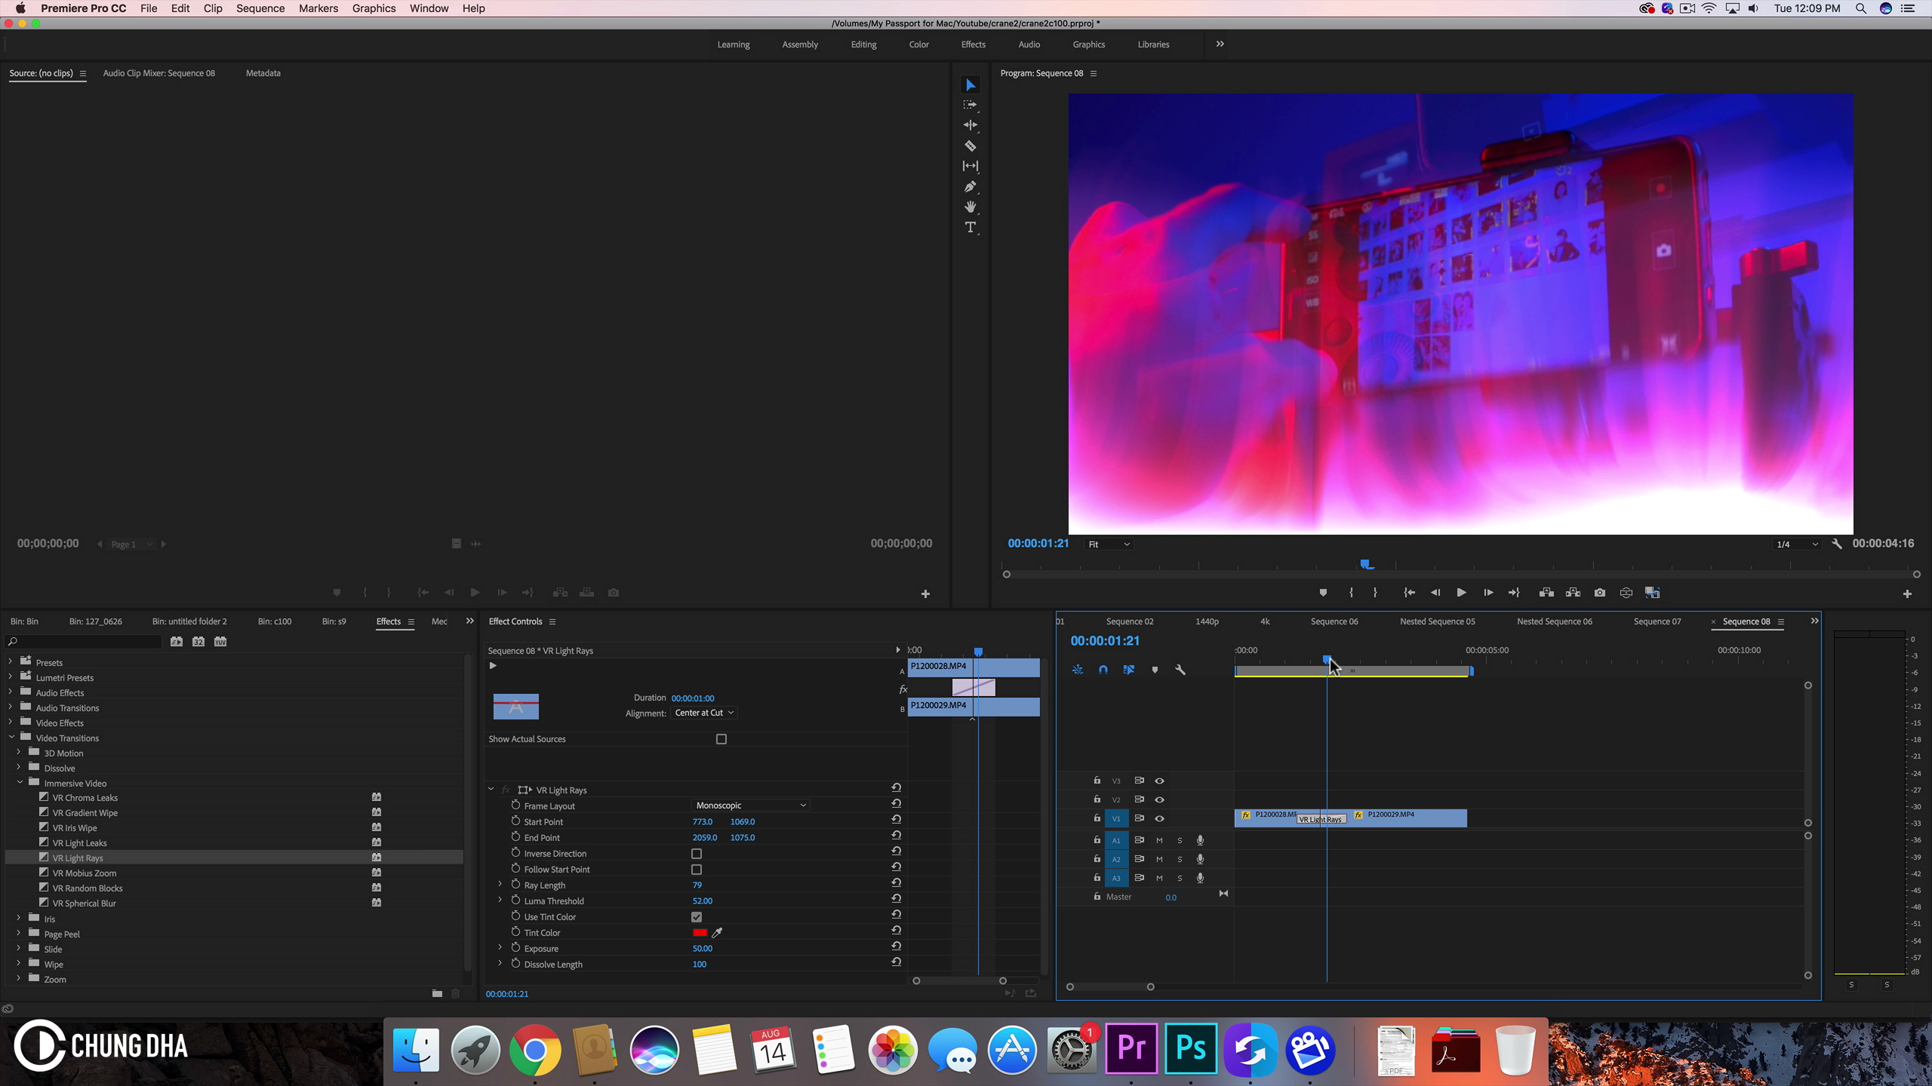Select the Hand tool
This screenshot has width=1932, height=1086.
[971, 207]
